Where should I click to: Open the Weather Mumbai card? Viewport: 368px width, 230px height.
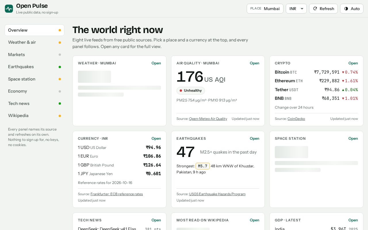(156, 63)
